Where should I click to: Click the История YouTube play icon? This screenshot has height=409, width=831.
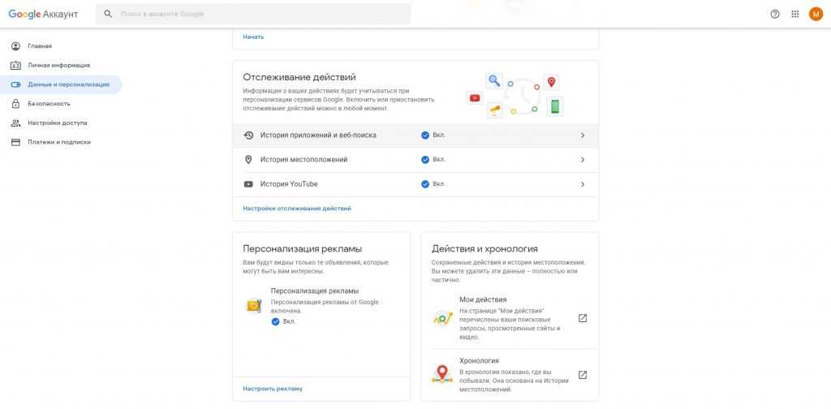click(x=248, y=184)
